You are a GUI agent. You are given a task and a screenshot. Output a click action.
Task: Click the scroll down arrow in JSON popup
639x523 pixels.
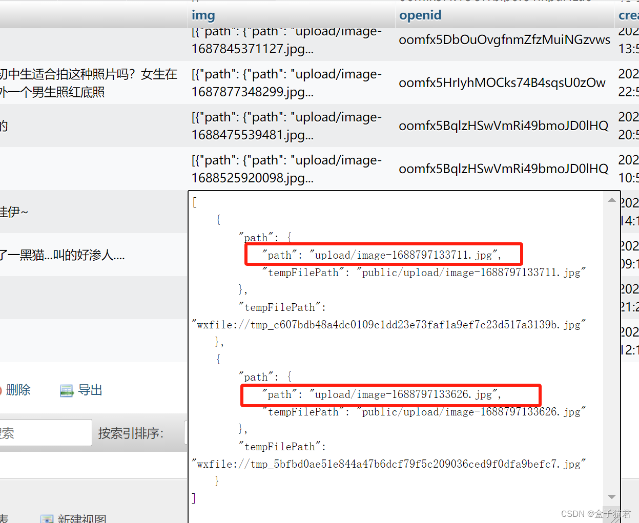611,497
